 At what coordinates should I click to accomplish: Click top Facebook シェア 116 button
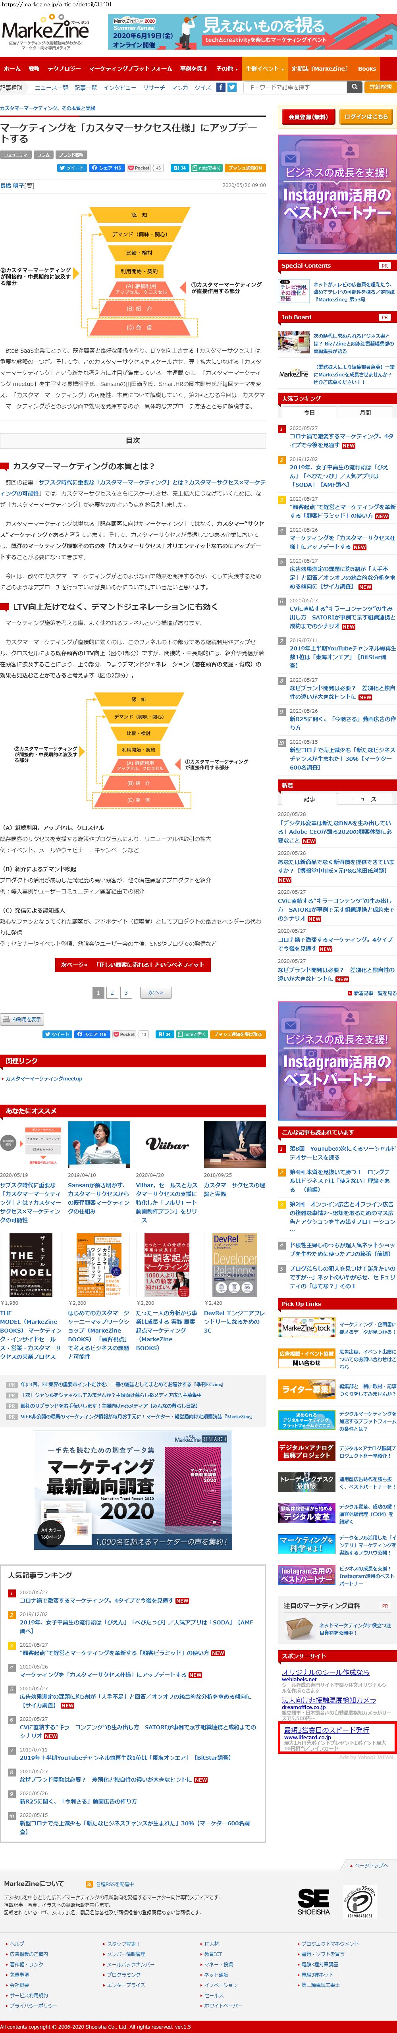pyautogui.click(x=106, y=168)
